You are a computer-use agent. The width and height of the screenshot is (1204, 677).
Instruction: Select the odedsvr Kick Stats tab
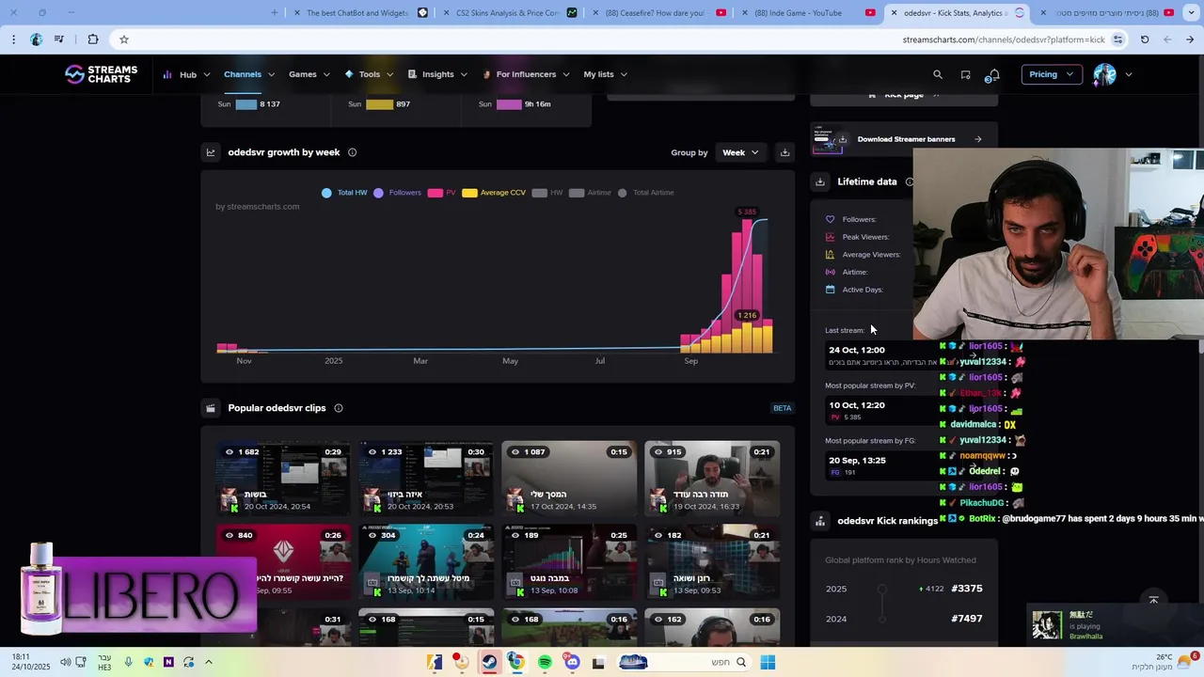[x=956, y=13]
